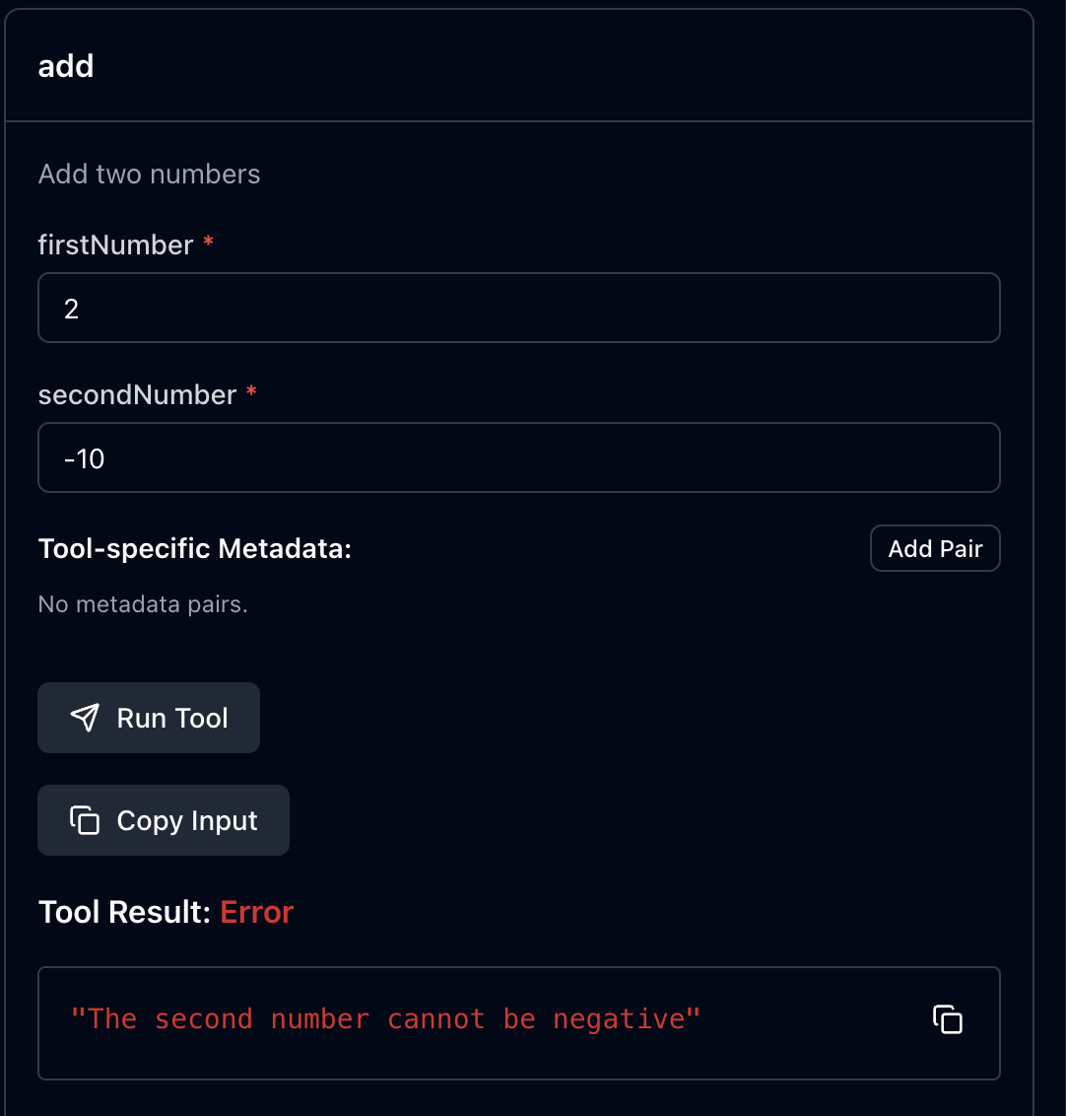The height and width of the screenshot is (1116, 1066).
Task: Click the Tool Result label
Action: click(124, 912)
